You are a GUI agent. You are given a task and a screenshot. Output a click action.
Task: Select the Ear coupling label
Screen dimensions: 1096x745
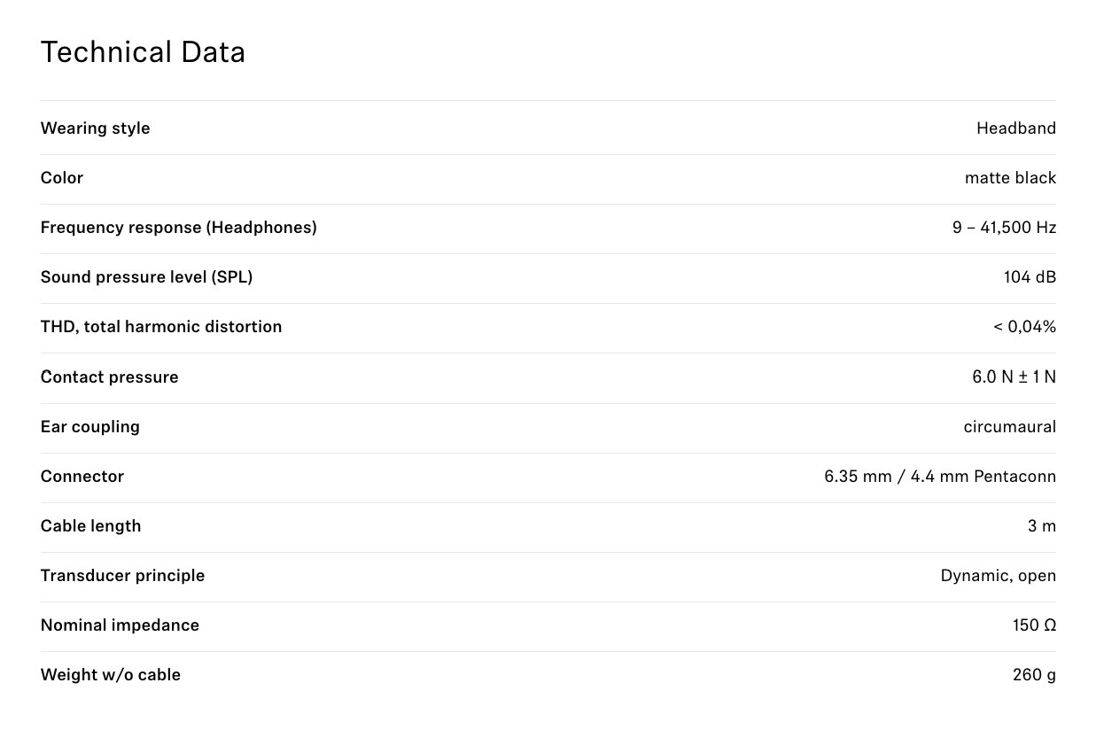coord(90,427)
